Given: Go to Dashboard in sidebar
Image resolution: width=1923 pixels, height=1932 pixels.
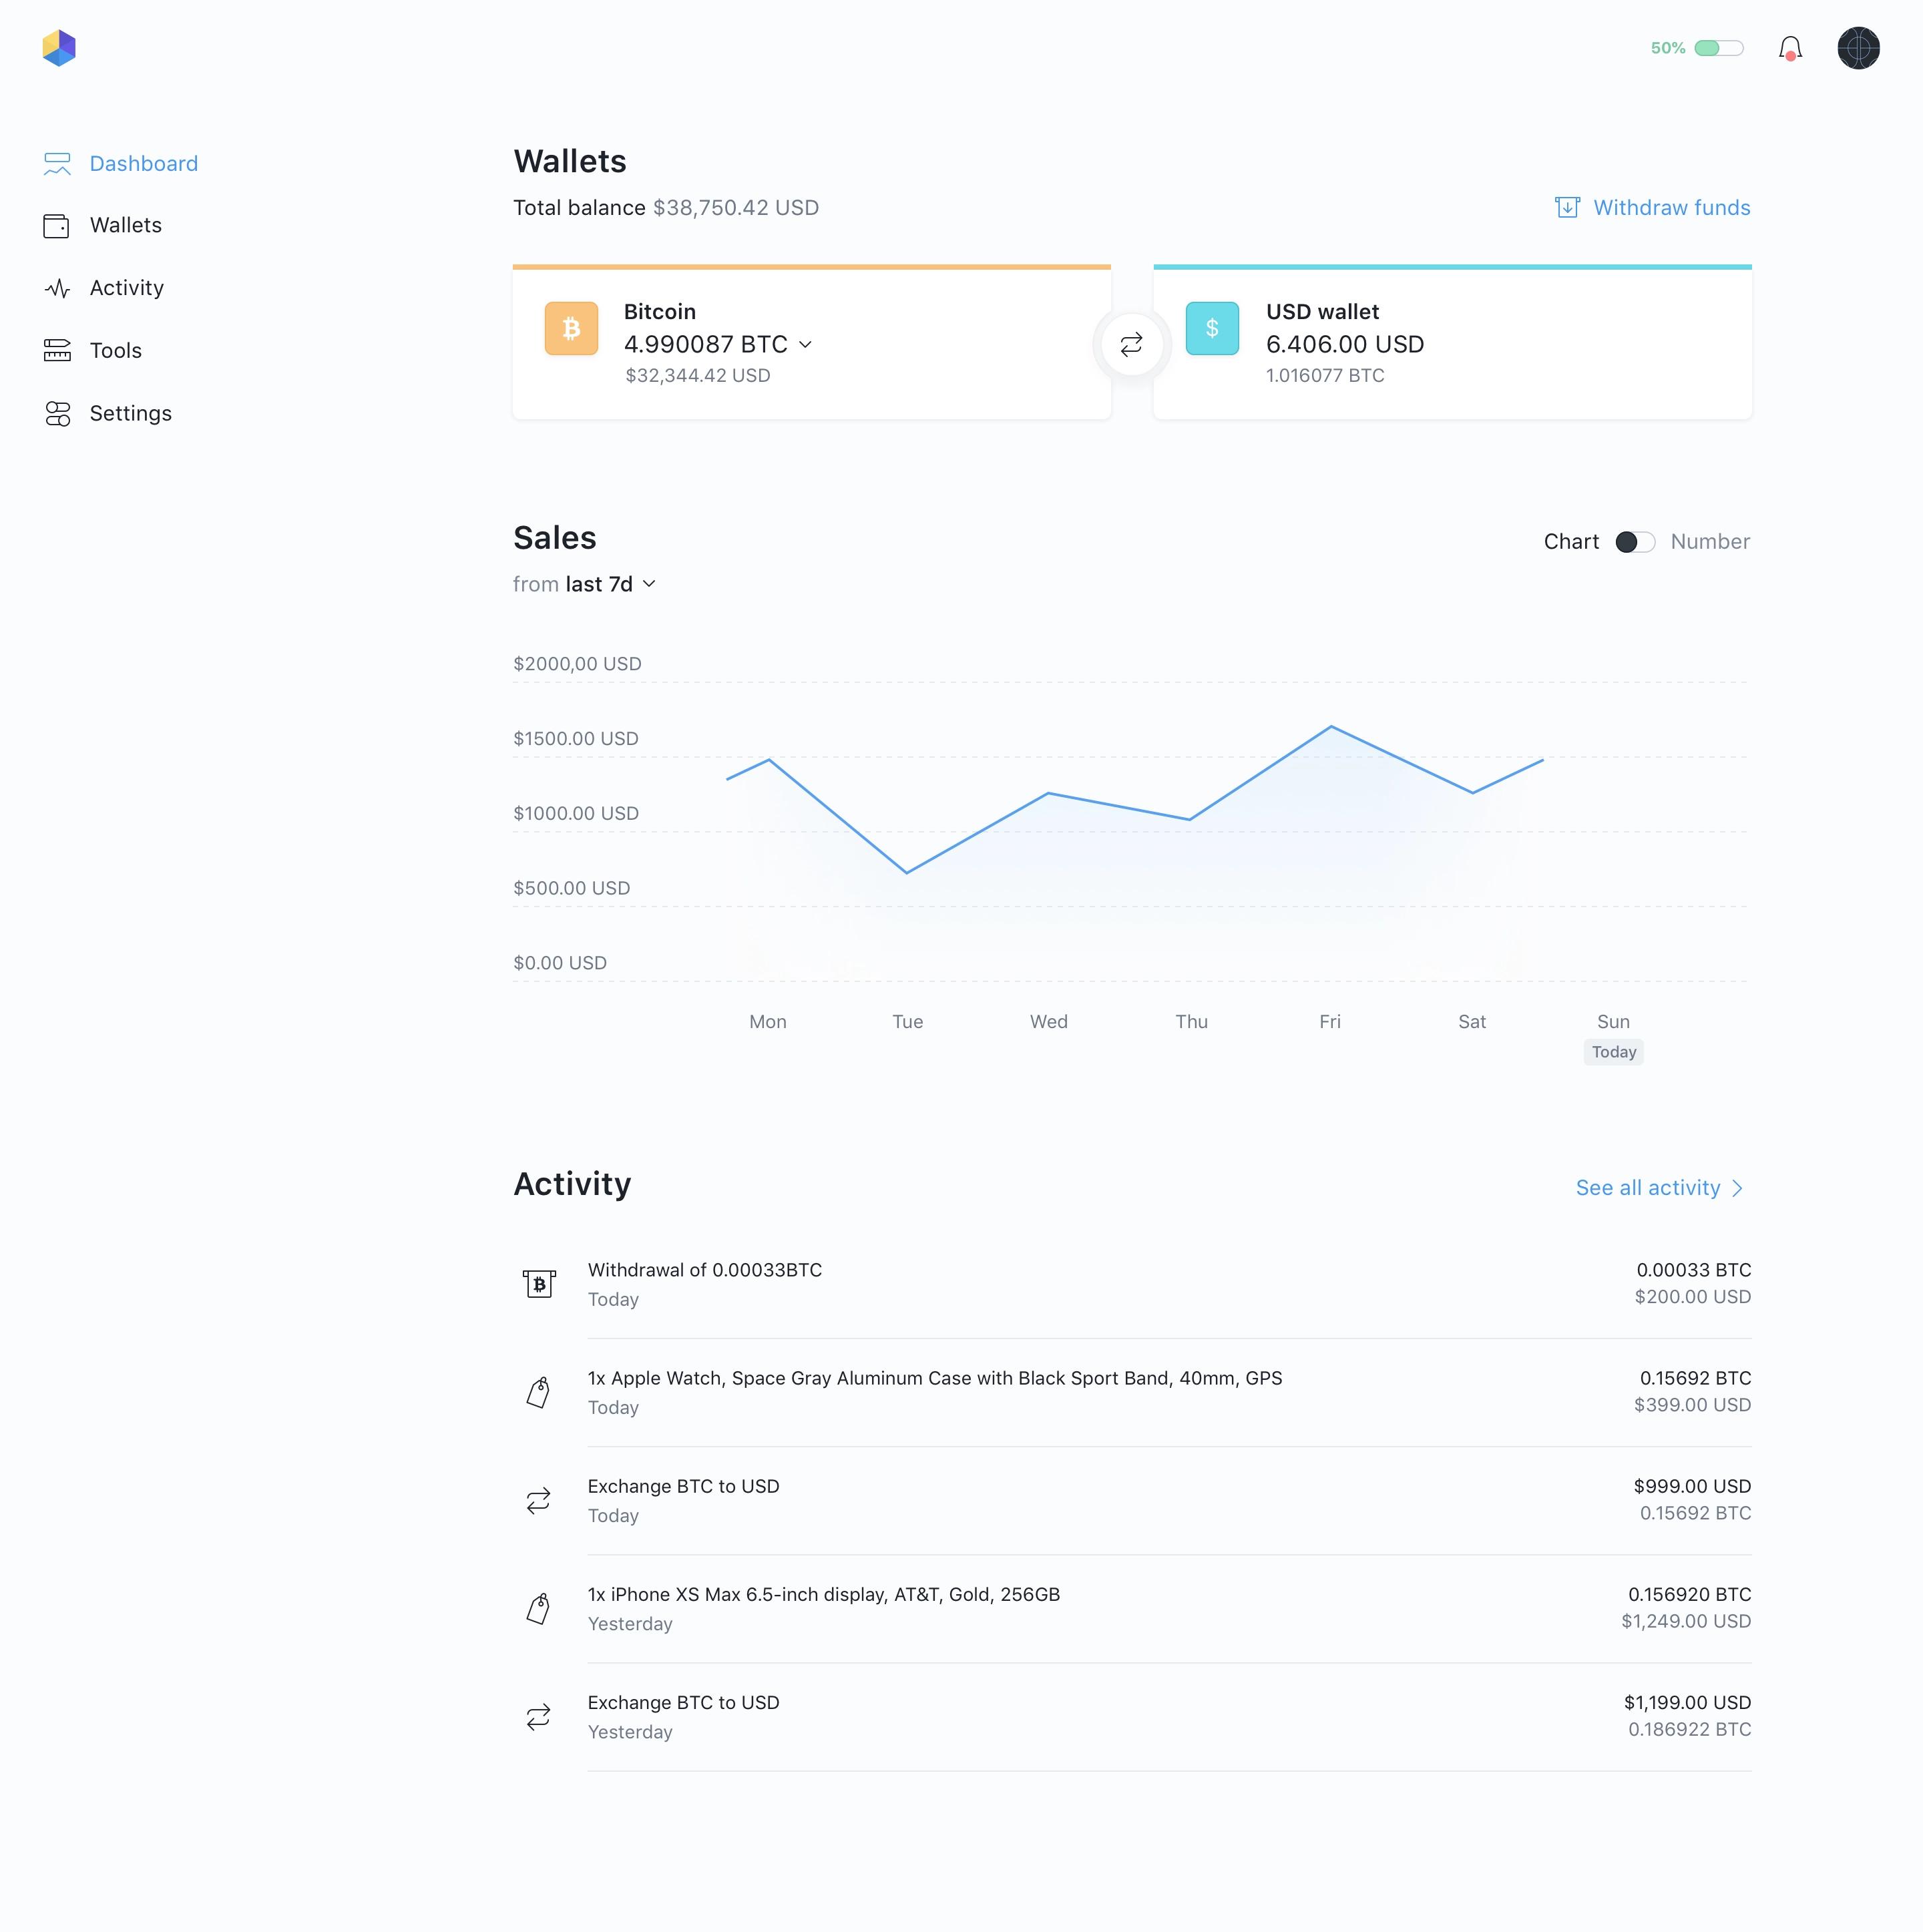Looking at the screenshot, I should 144,164.
